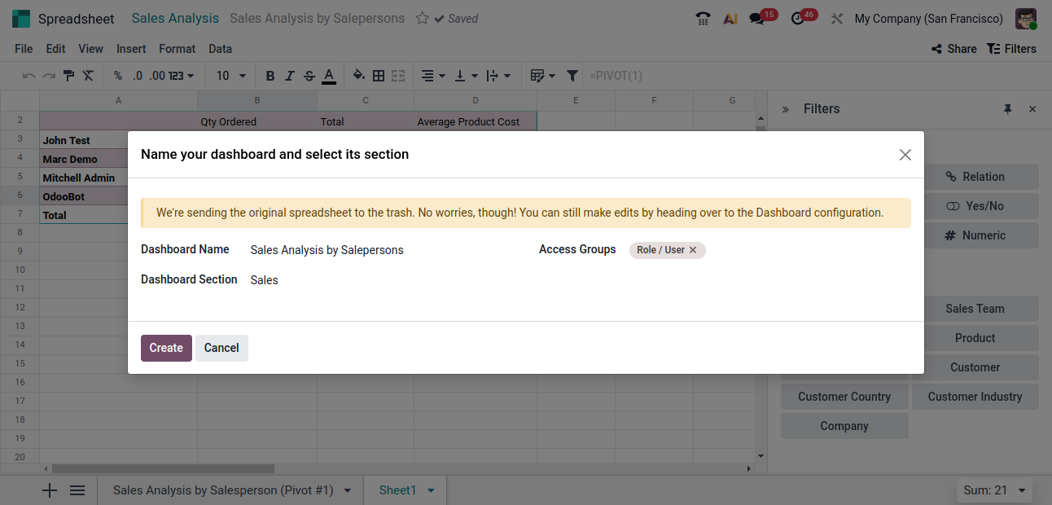Open the Sheet1 tab dropdown arrow

coord(431,490)
